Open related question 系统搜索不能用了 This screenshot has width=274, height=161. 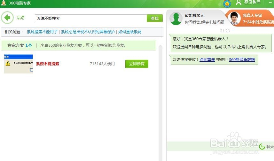click(x=42, y=32)
